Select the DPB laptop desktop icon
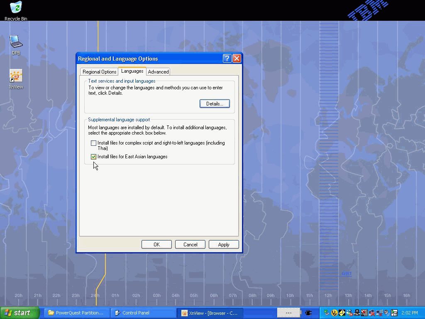 (x=16, y=42)
